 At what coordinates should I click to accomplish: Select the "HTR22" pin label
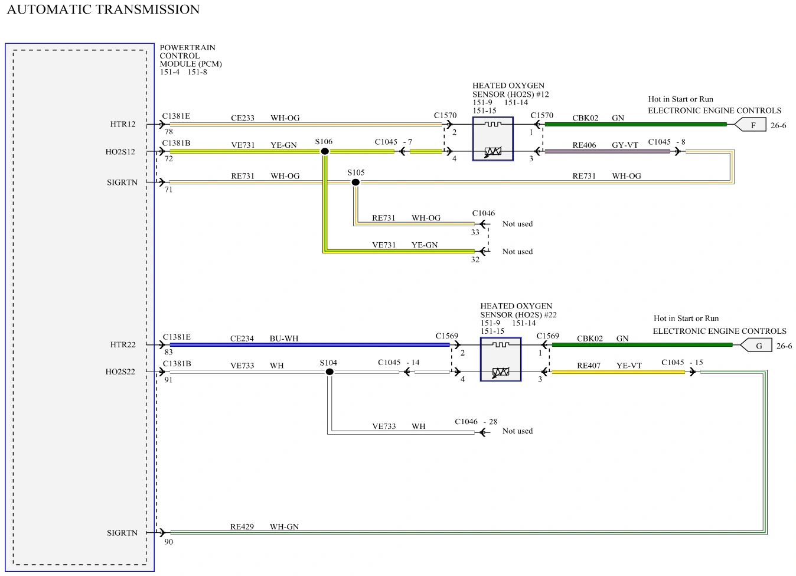tap(123, 344)
